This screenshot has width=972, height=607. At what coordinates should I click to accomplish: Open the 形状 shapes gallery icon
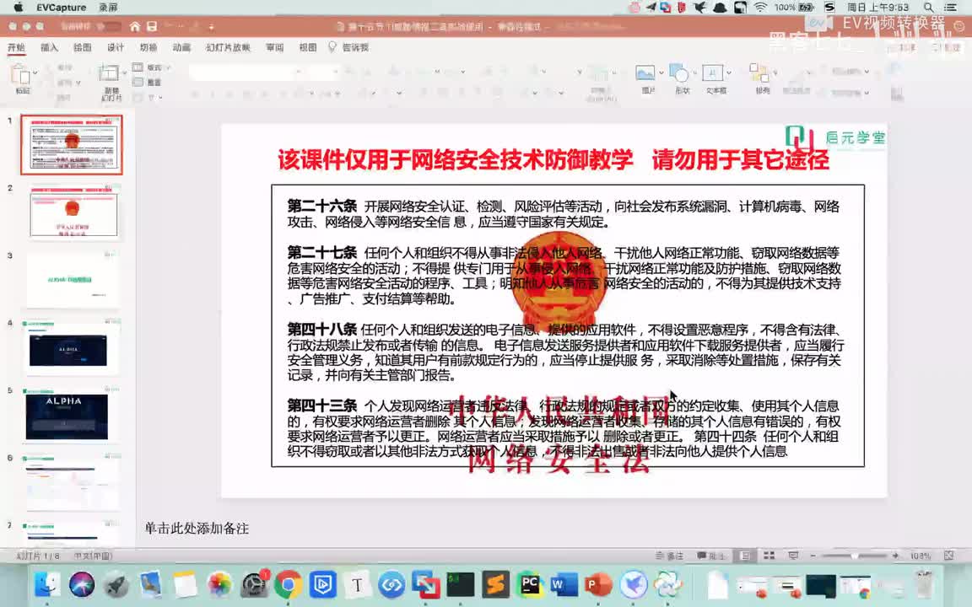(x=679, y=73)
